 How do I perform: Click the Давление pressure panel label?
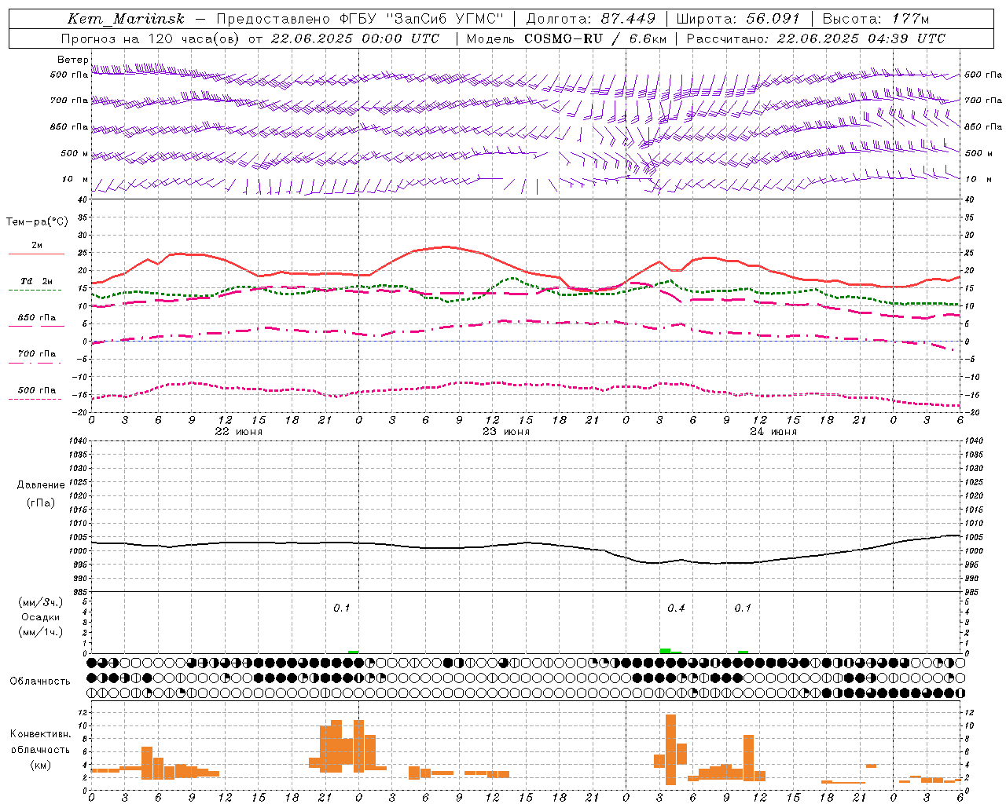41,485
